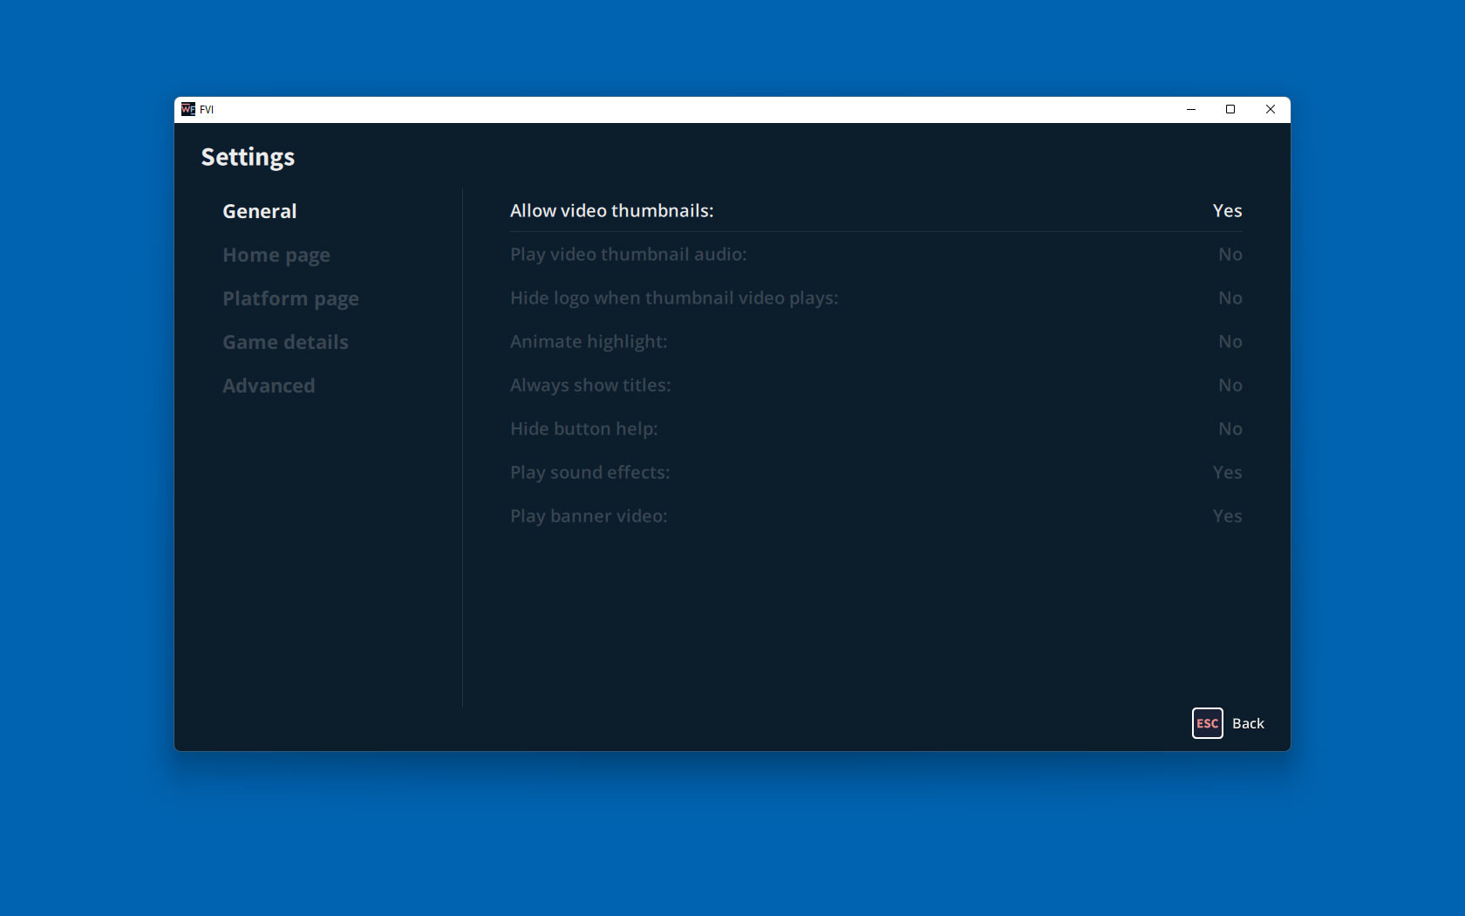Click the Yes value beside Play banner video

1227,516
